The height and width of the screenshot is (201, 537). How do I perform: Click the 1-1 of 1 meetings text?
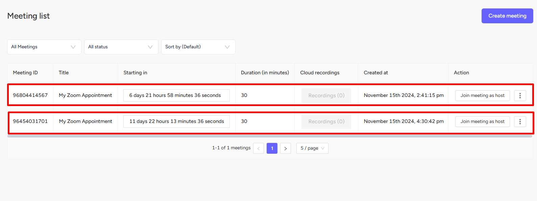point(231,148)
